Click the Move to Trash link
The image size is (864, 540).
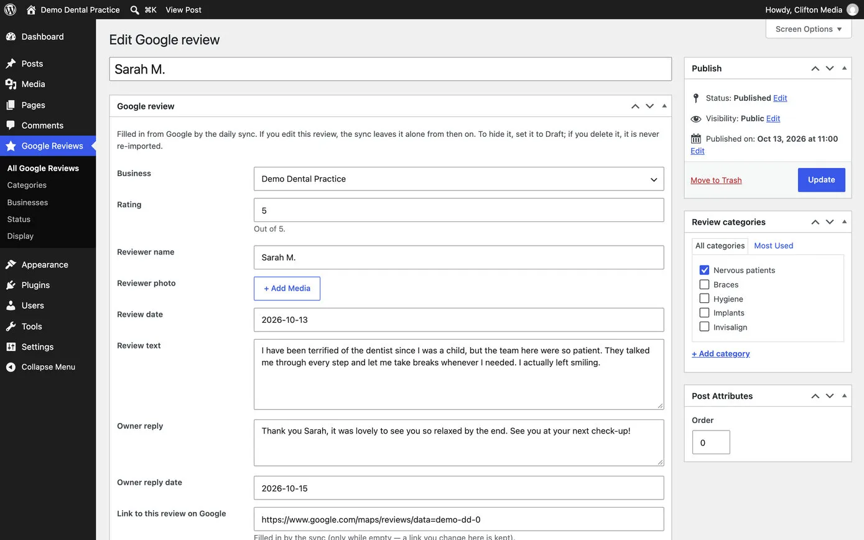click(716, 180)
